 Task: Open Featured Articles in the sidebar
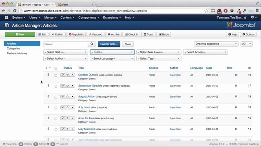click(17, 53)
